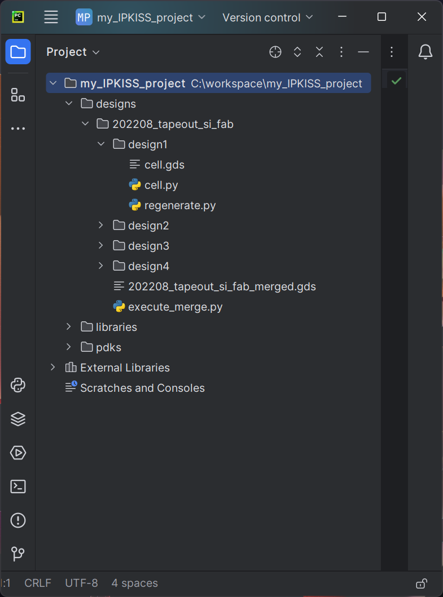Toggle the Project tool window button
The image size is (443, 597).
(x=18, y=52)
